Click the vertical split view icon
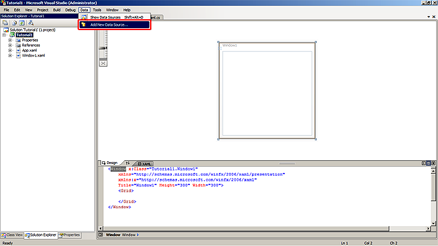 pyautogui.click(x=424, y=163)
